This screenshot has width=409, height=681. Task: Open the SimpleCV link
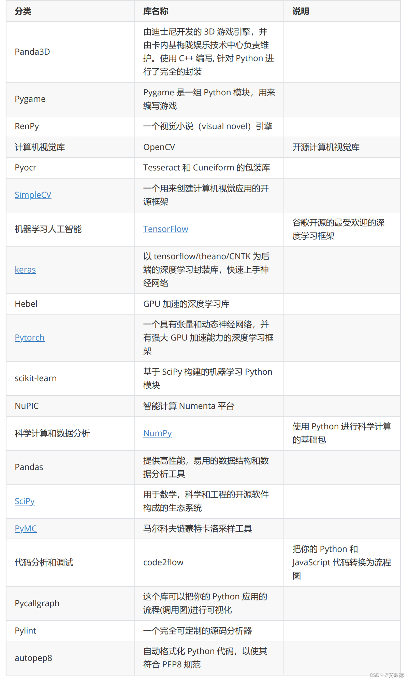click(33, 195)
